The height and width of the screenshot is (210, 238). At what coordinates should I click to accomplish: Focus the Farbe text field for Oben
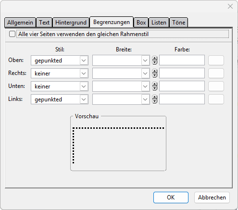click(x=182, y=60)
